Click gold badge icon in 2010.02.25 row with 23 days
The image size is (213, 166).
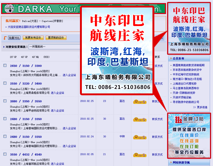(x=140, y=102)
